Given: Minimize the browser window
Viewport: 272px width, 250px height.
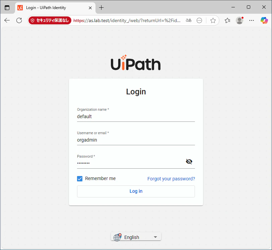Looking at the screenshot, I should (x=233, y=7).
